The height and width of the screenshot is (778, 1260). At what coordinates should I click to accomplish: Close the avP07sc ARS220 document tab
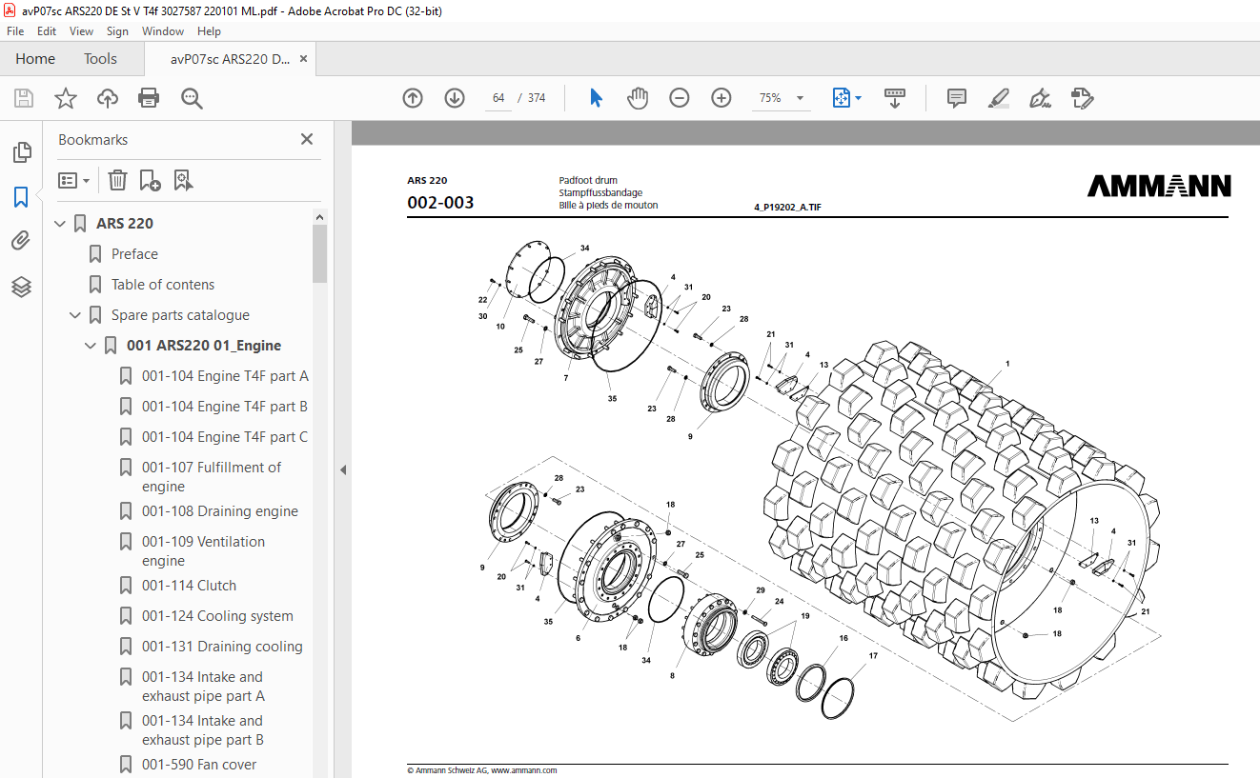coord(303,59)
